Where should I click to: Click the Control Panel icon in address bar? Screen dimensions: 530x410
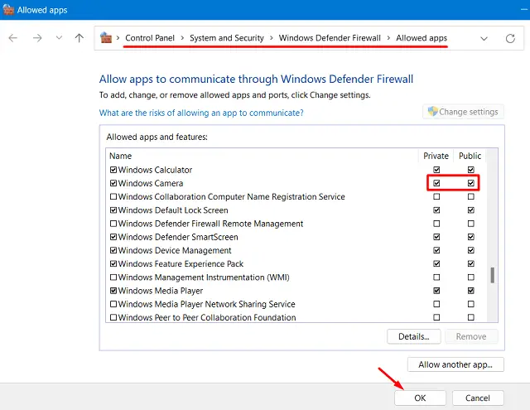[106, 38]
